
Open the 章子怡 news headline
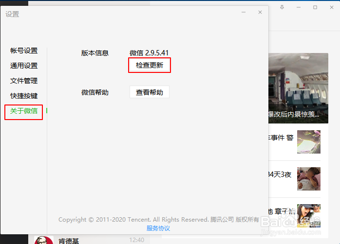(x=282, y=211)
